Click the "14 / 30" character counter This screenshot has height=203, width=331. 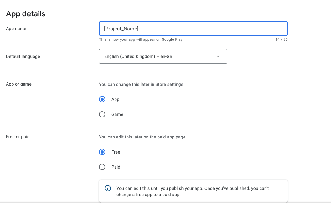pos(281,39)
